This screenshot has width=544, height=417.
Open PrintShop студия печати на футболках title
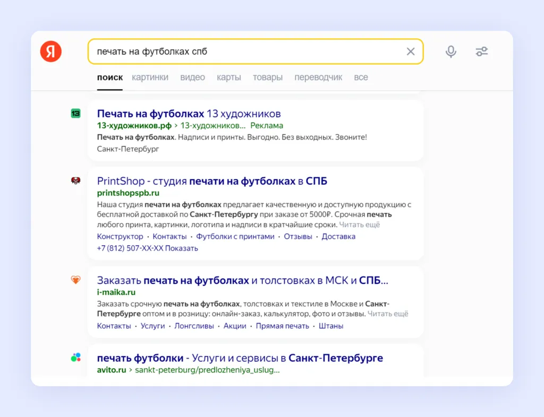click(x=212, y=181)
